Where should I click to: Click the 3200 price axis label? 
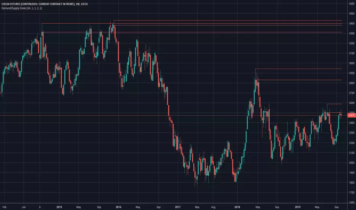click(351, 44)
